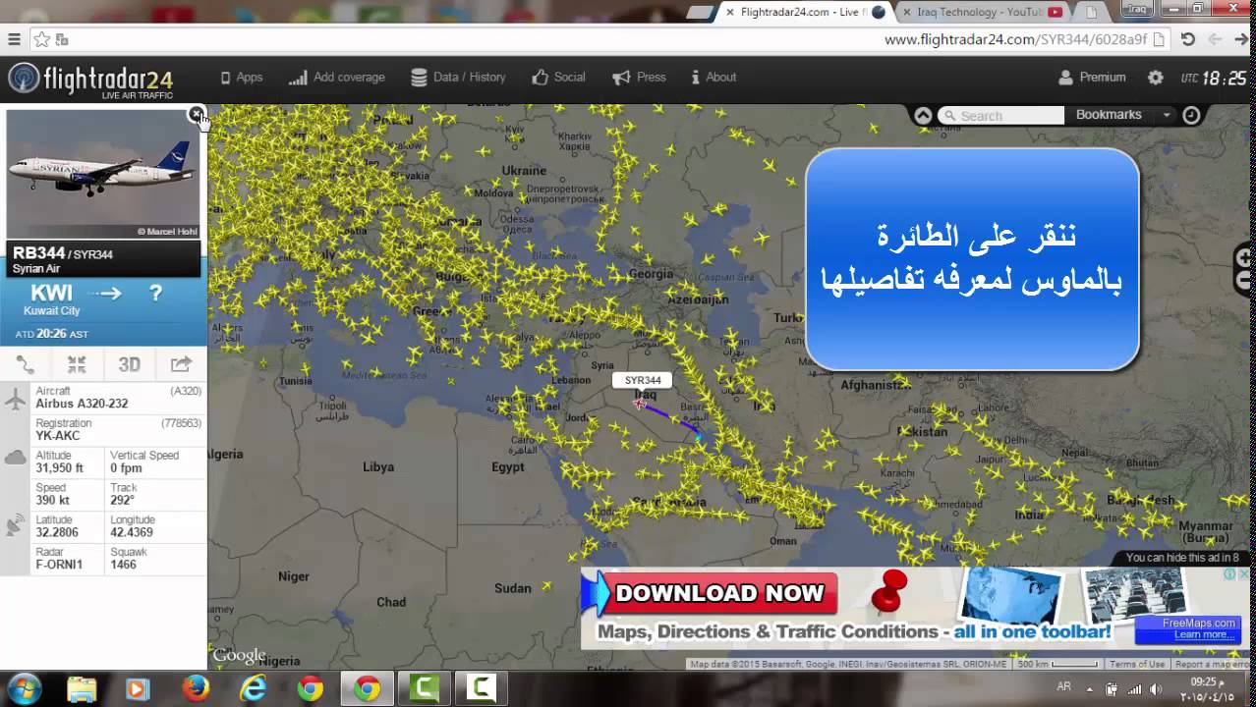Click the share flight icon
Screen dimensions: 1256x707
(181, 365)
